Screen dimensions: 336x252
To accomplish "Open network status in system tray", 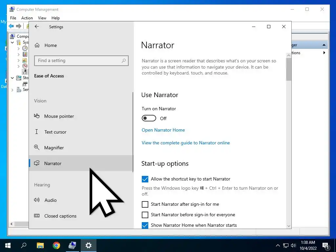I will [286, 245].
